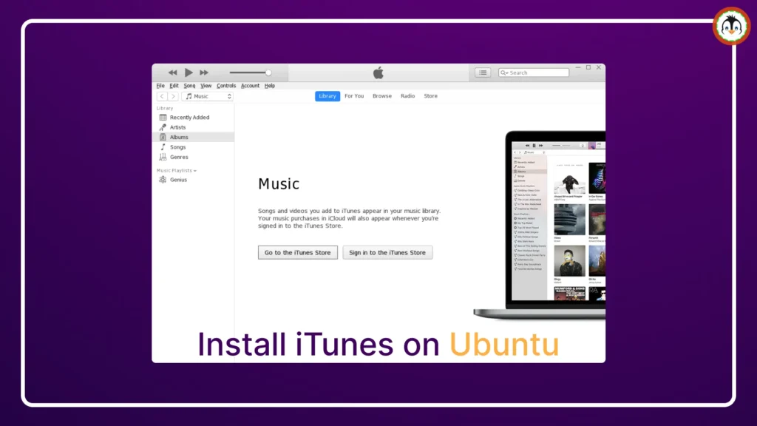Click the Apple logo in the toolbar
The height and width of the screenshot is (426, 757).
pyautogui.click(x=378, y=72)
